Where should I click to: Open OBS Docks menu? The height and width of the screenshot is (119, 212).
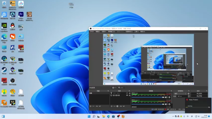point(111,31)
